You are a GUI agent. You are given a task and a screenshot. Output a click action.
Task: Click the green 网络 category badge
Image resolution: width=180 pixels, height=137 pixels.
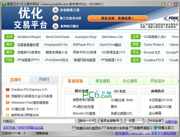(x=9, y=60)
